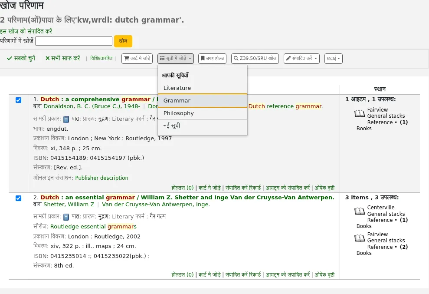Viewport: 429px width, 294px height.
Task: Click the bookmark icon in जगह होल्ड button
Action: pos(203,58)
